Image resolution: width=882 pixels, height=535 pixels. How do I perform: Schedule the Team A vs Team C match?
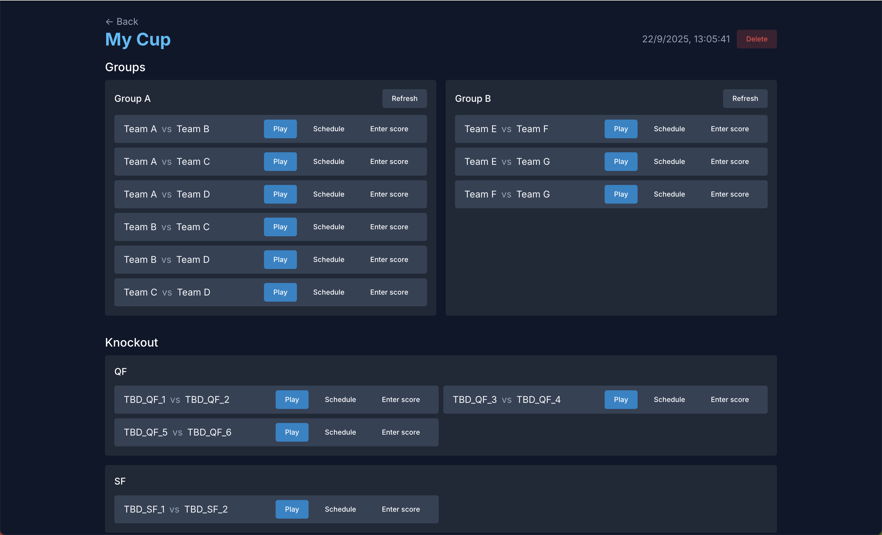click(328, 162)
